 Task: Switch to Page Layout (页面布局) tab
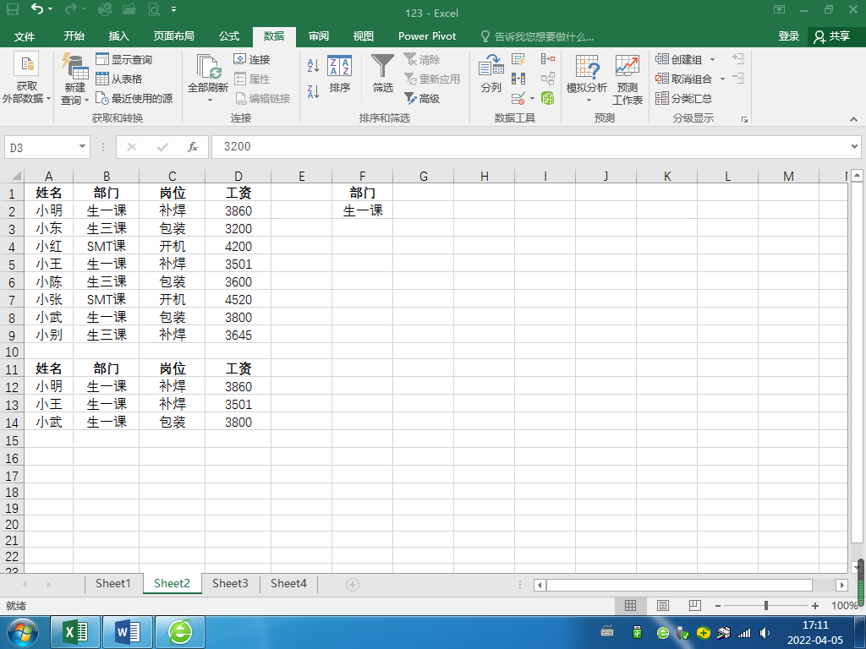point(174,36)
